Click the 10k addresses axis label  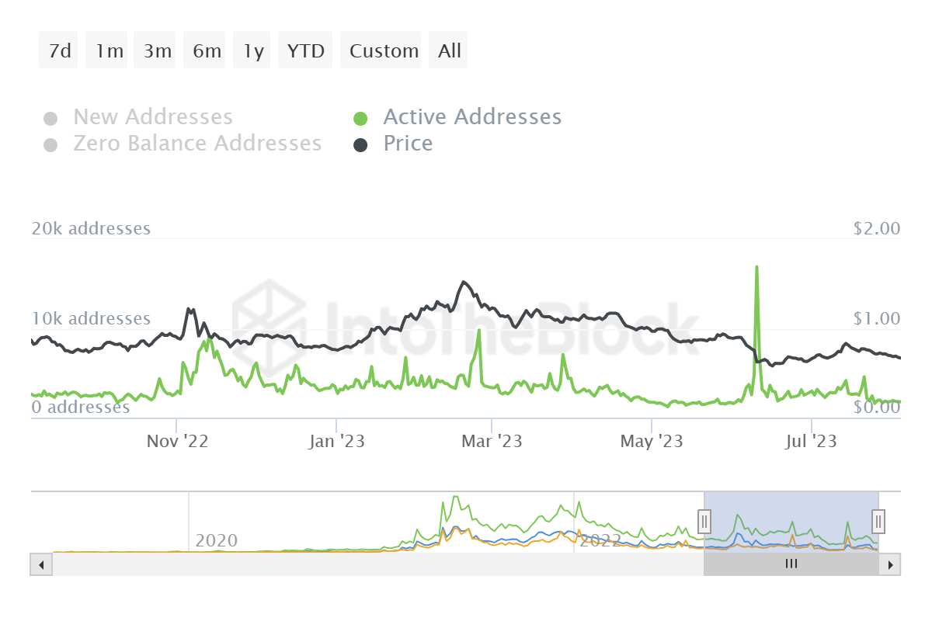(91, 318)
